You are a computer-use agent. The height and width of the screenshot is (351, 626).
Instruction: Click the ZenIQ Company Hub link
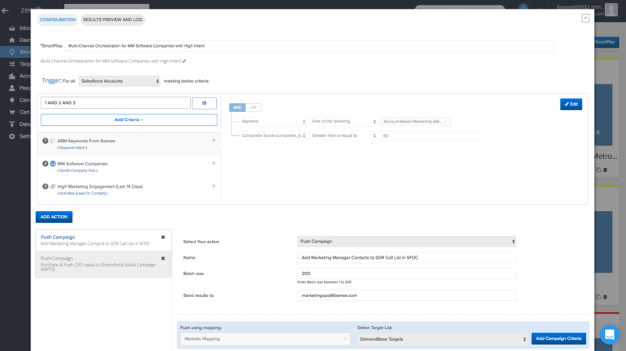[x=77, y=170]
